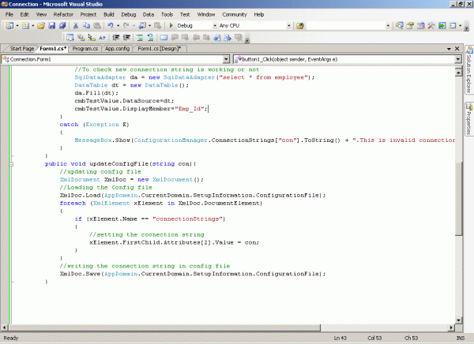Screen dimensions: 474x344
Task: Open the Toolbox hammer-and-wrench icon
Action: point(431,26)
